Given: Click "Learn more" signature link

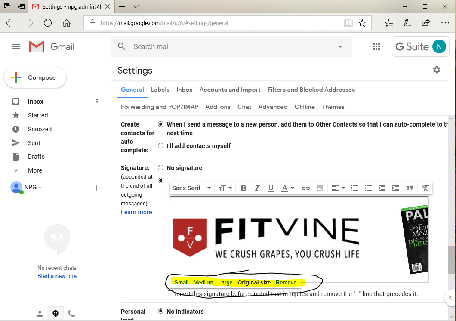Looking at the screenshot, I should (136, 212).
